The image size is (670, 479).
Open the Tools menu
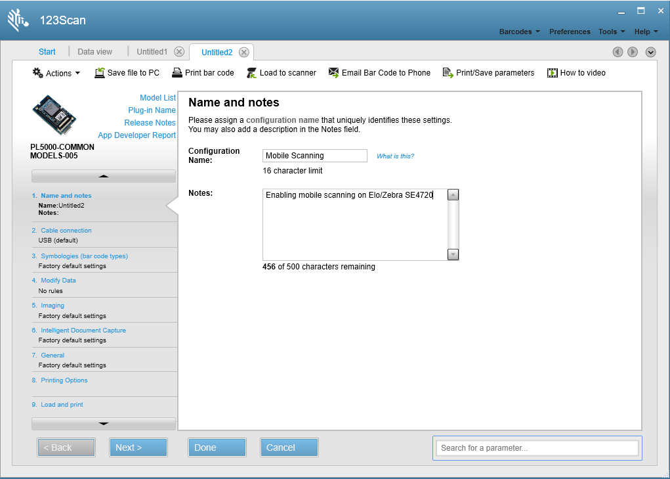[612, 32]
